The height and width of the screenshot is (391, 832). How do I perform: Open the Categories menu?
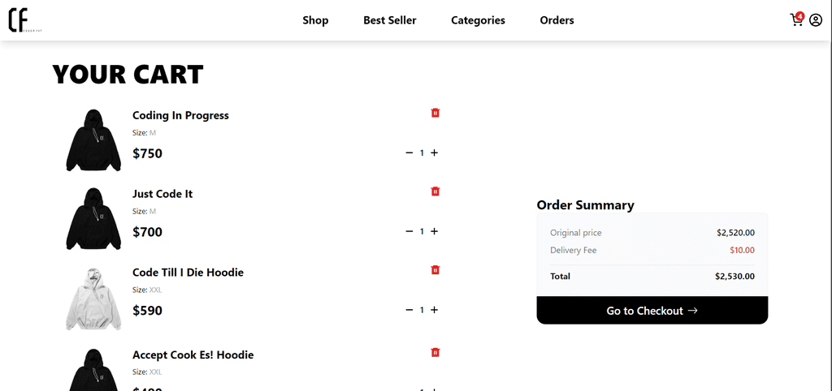click(478, 20)
